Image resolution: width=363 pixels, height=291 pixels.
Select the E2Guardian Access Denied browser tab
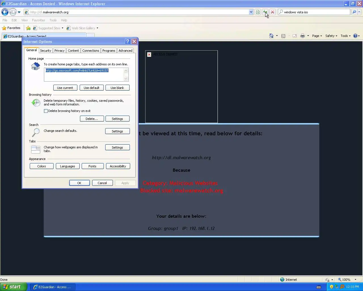(x=44, y=36)
